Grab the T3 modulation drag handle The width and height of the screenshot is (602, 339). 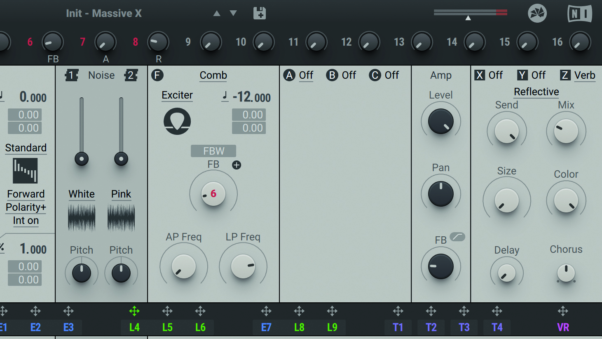coord(464,311)
